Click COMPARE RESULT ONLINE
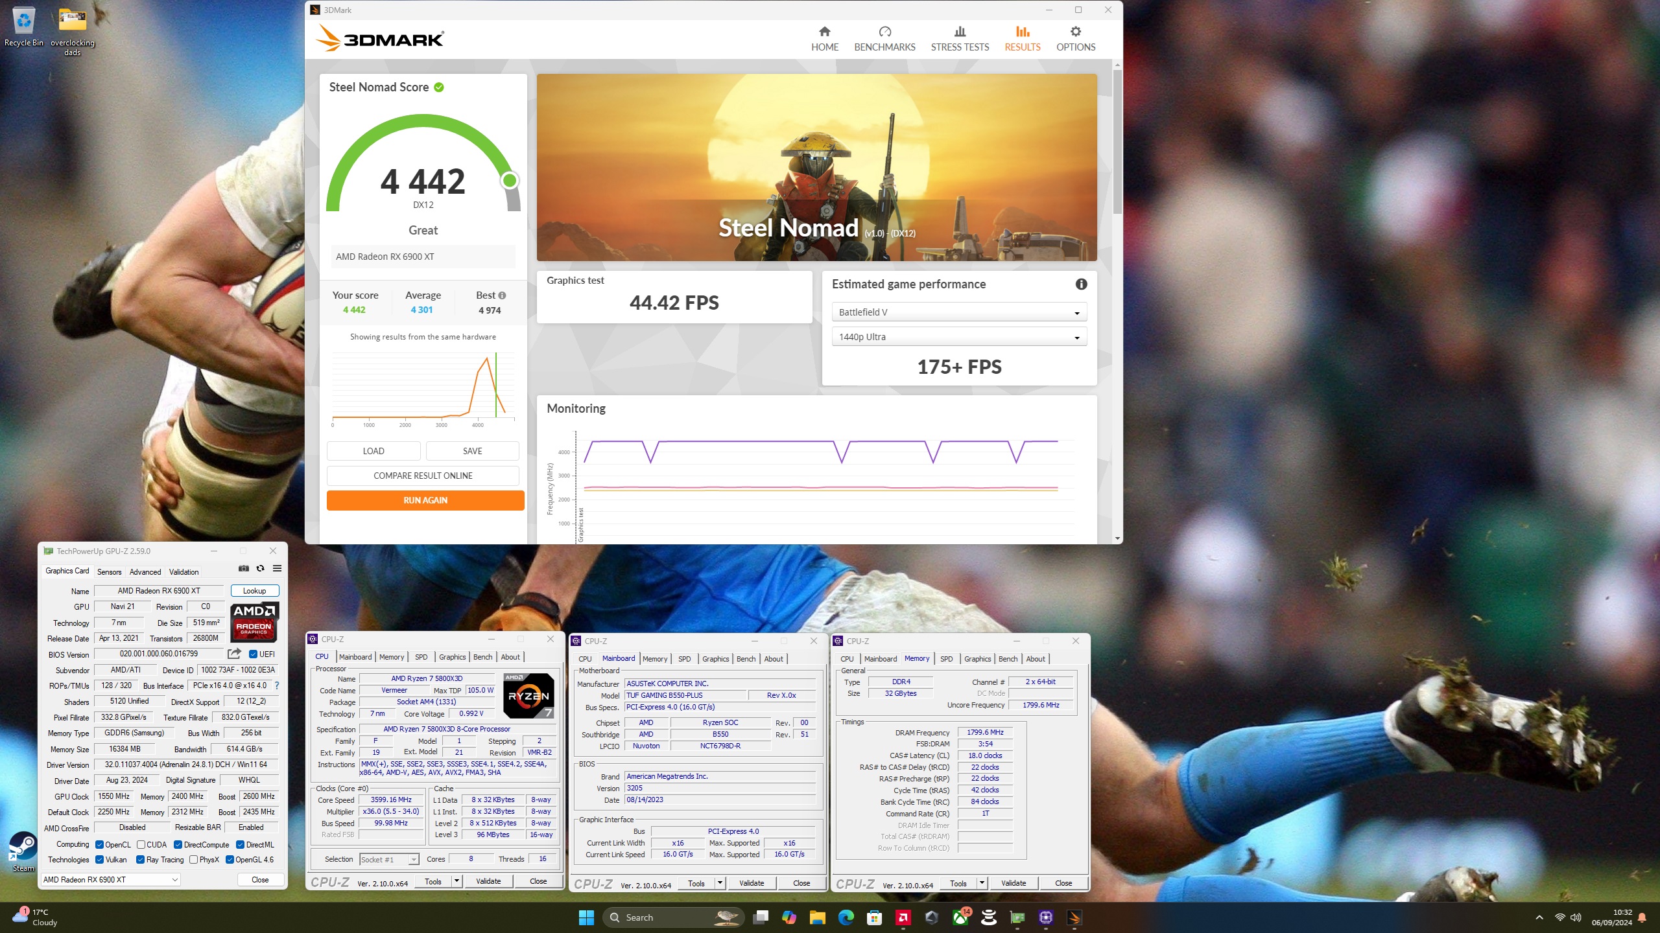This screenshot has height=933, width=1660. (423, 476)
